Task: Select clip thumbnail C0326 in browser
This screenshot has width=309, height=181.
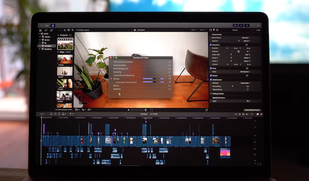Action: (65, 59)
